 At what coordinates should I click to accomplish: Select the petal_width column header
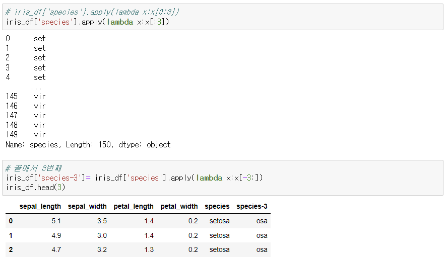179,206
